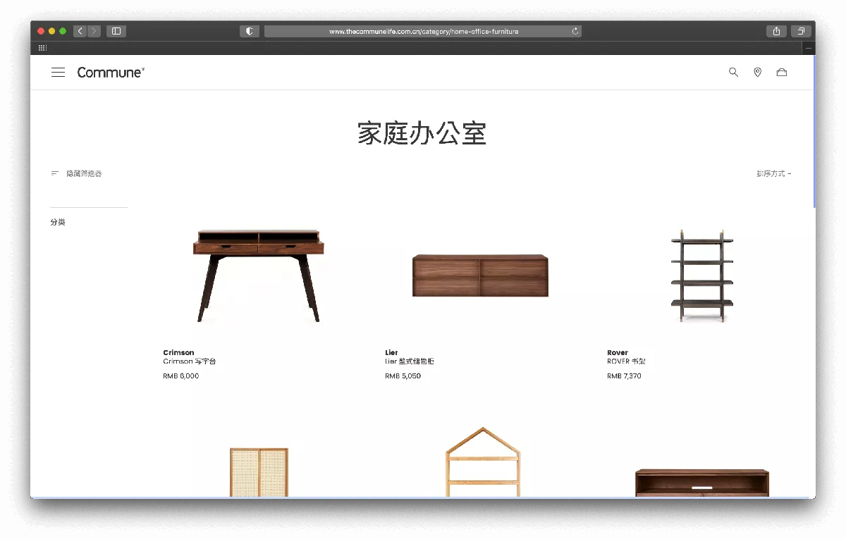Toggle the Safari sidebar button
This screenshot has width=846, height=539.
[x=116, y=31]
